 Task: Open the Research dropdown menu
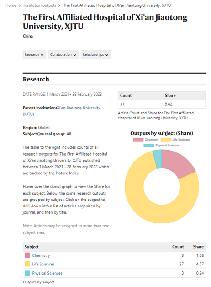[34, 54]
